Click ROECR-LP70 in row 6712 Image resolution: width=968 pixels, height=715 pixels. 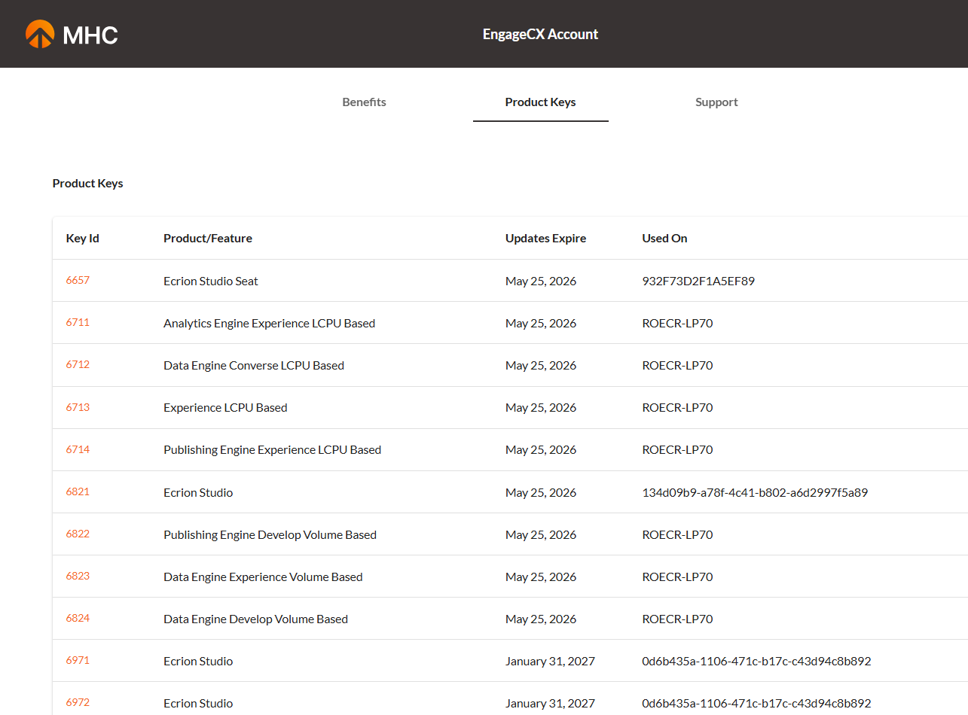click(677, 365)
